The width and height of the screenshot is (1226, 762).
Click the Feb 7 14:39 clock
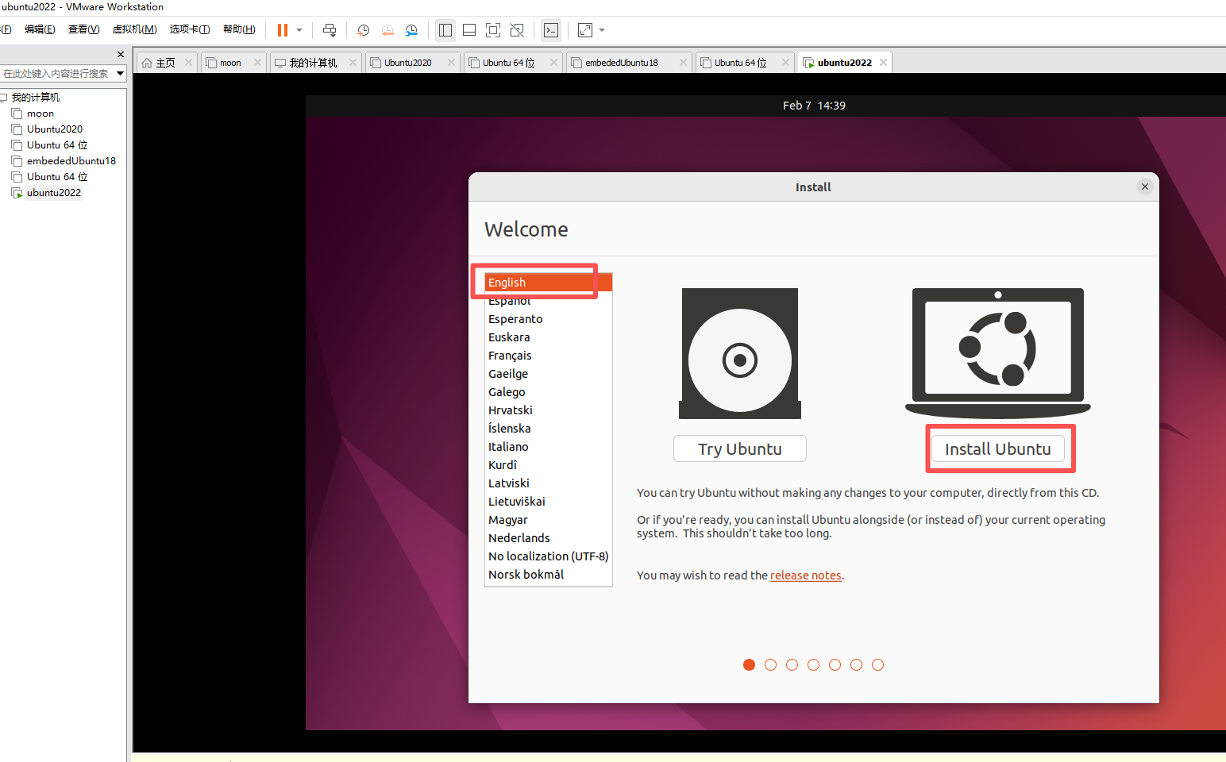(814, 106)
